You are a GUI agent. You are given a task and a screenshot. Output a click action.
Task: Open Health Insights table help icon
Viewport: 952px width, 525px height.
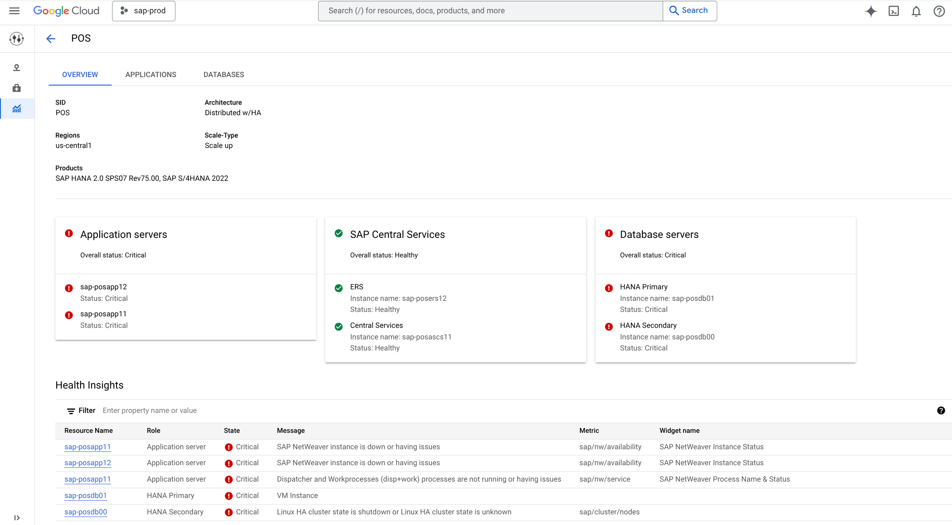(941, 411)
